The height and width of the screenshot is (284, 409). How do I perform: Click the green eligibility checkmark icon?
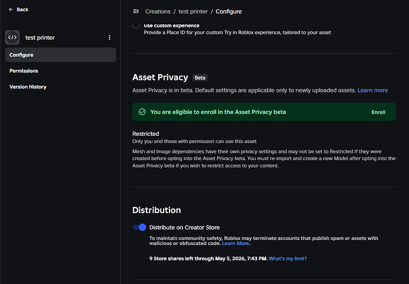[x=142, y=111]
